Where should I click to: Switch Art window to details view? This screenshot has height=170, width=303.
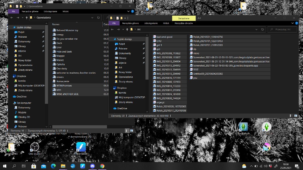click(291, 116)
